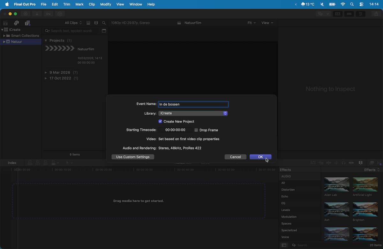Viewport: 383px width, 249px height.
Task: Collapse the iCreate library triangle
Action: 2,30
